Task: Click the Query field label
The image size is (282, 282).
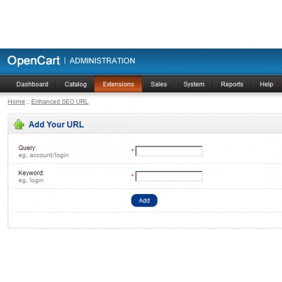Action: point(27,148)
